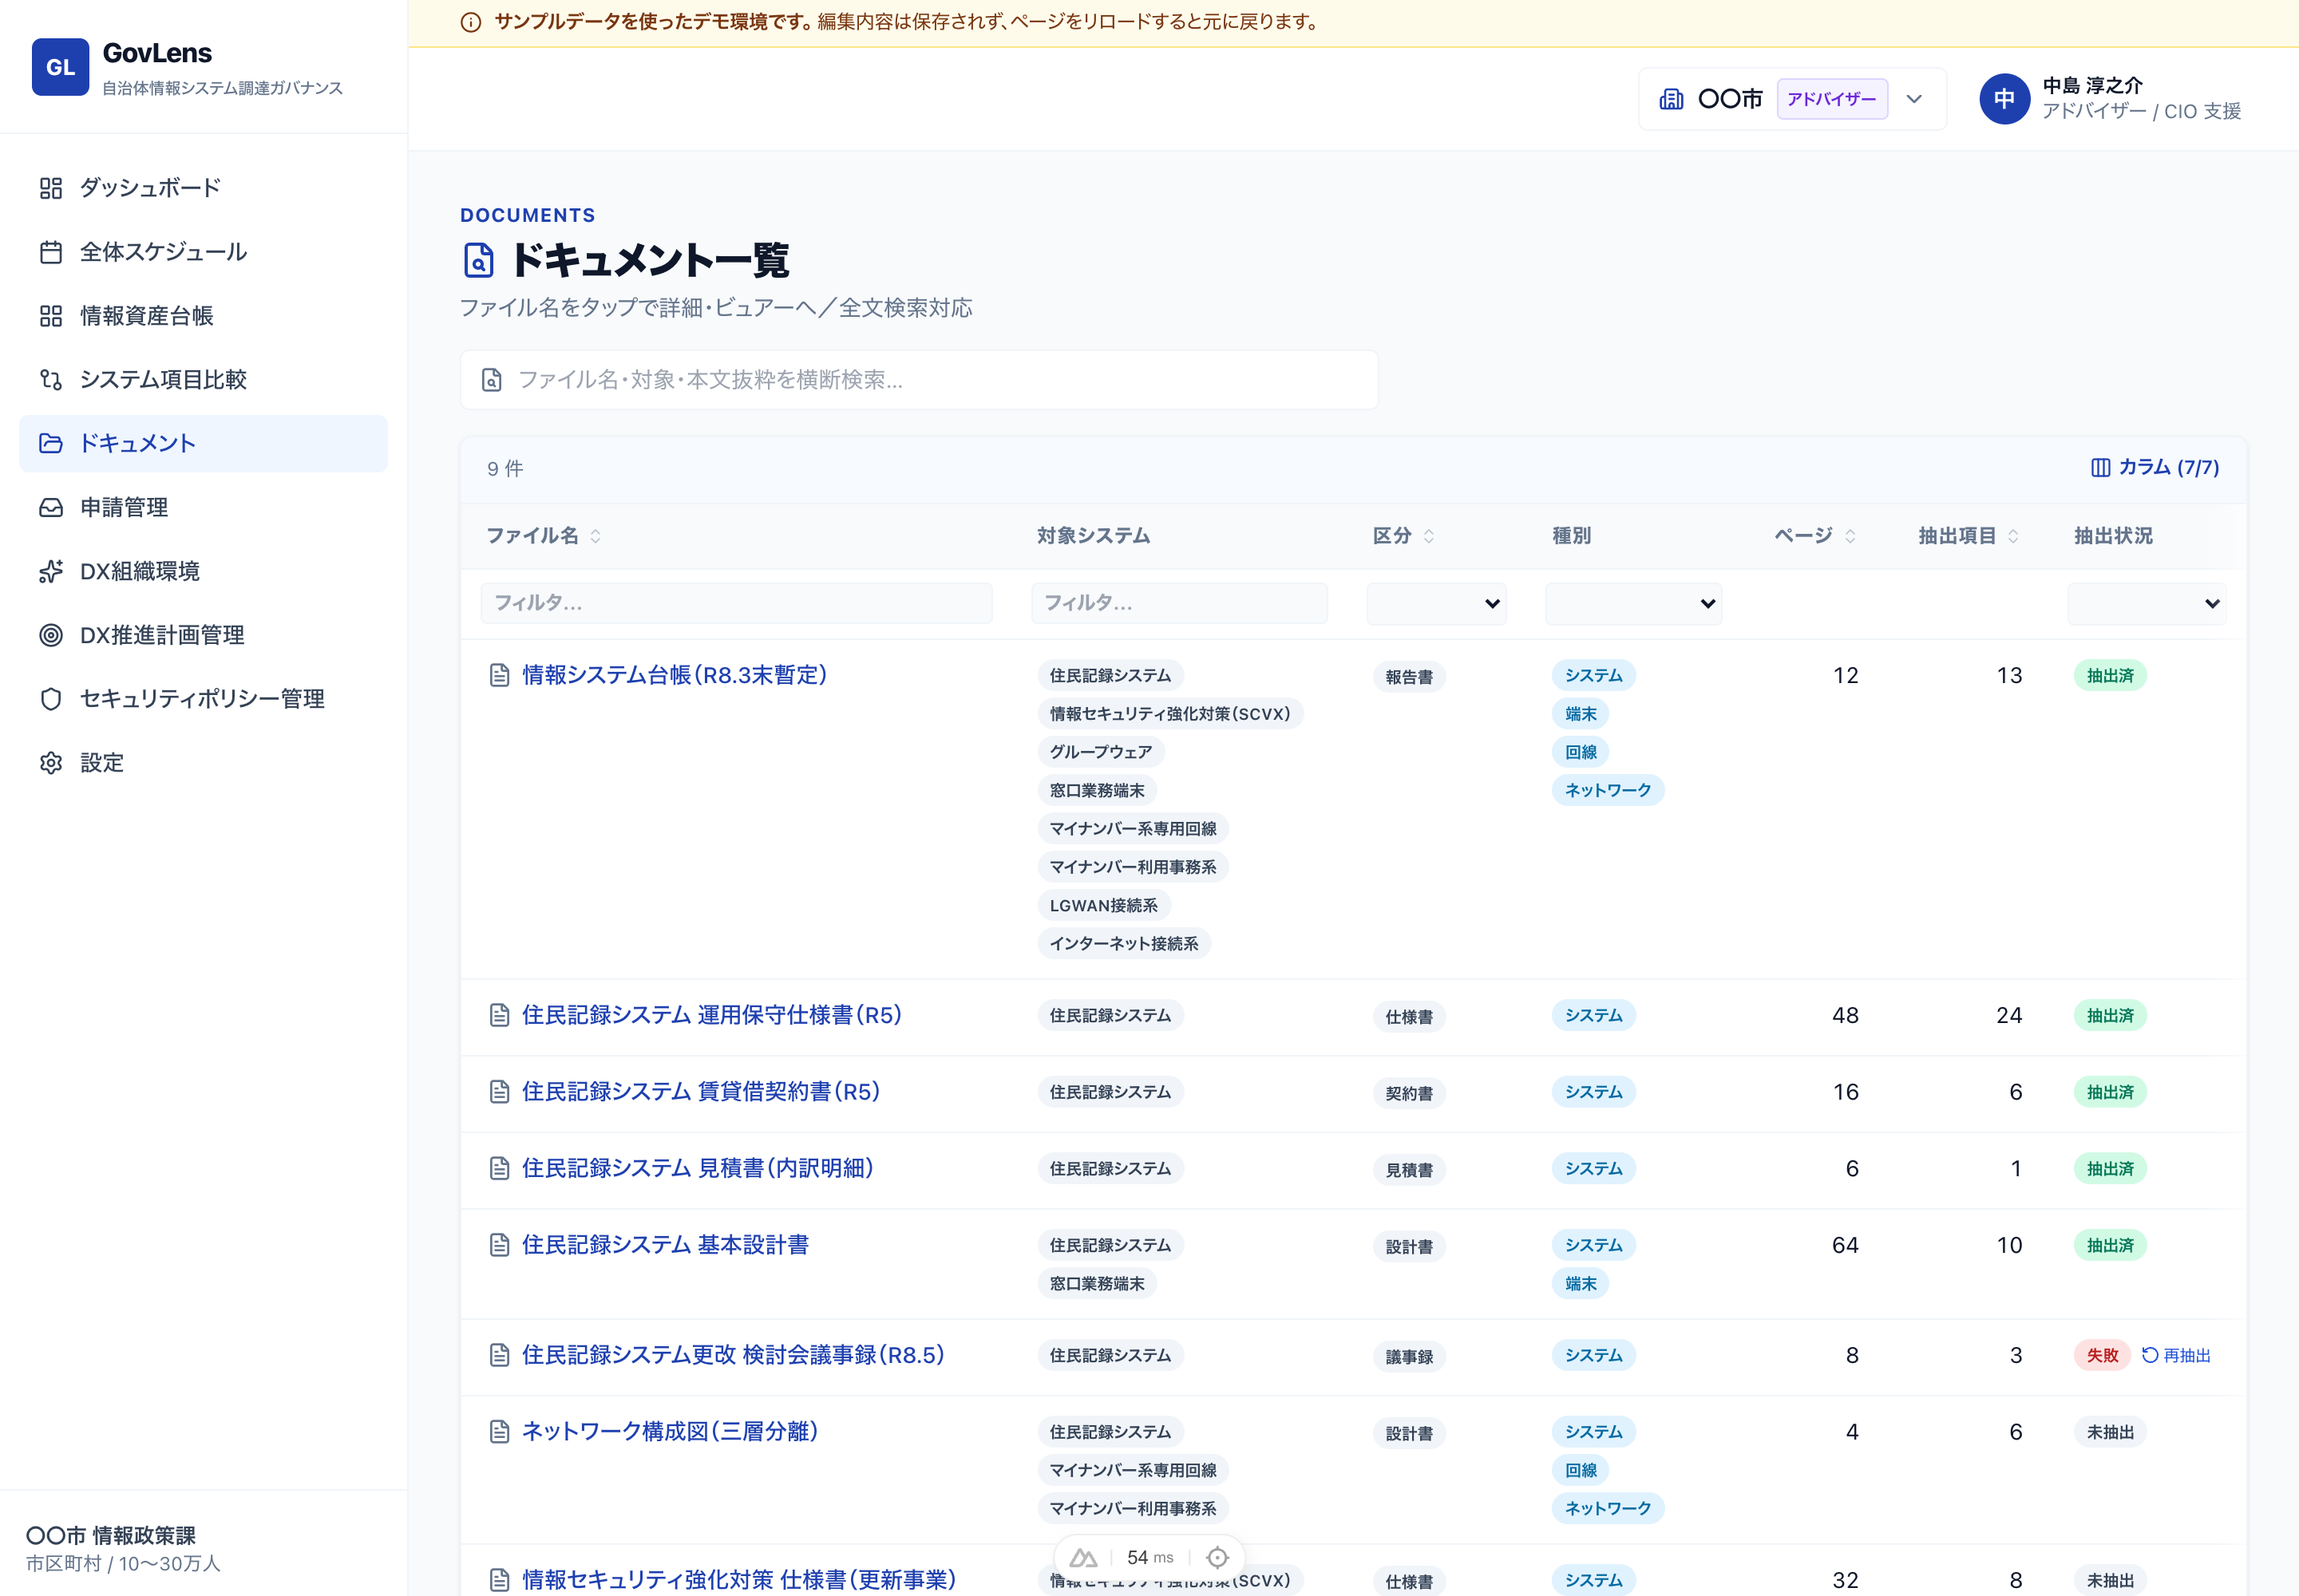Open 情報セキュリティ強化対策 仕様書(更新事業)

pyautogui.click(x=739, y=1580)
